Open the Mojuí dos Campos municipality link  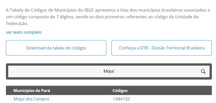(31, 99)
